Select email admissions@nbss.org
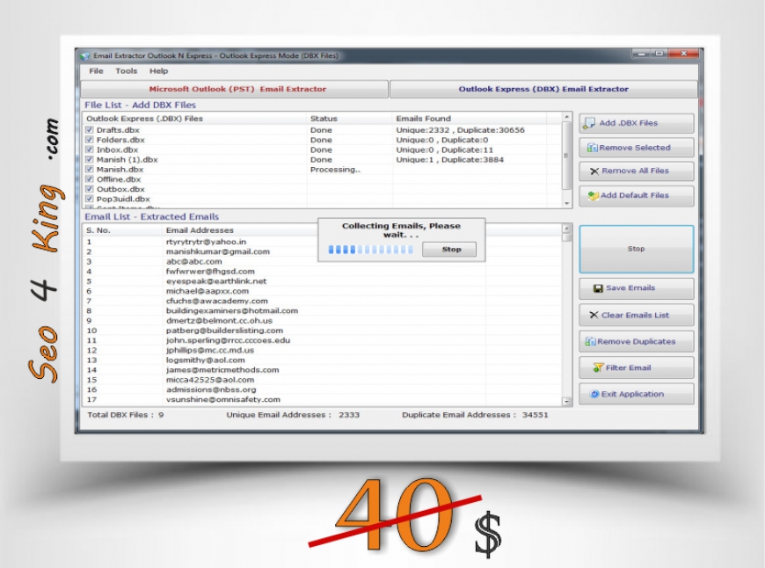The image size is (765, 568). 211,390
